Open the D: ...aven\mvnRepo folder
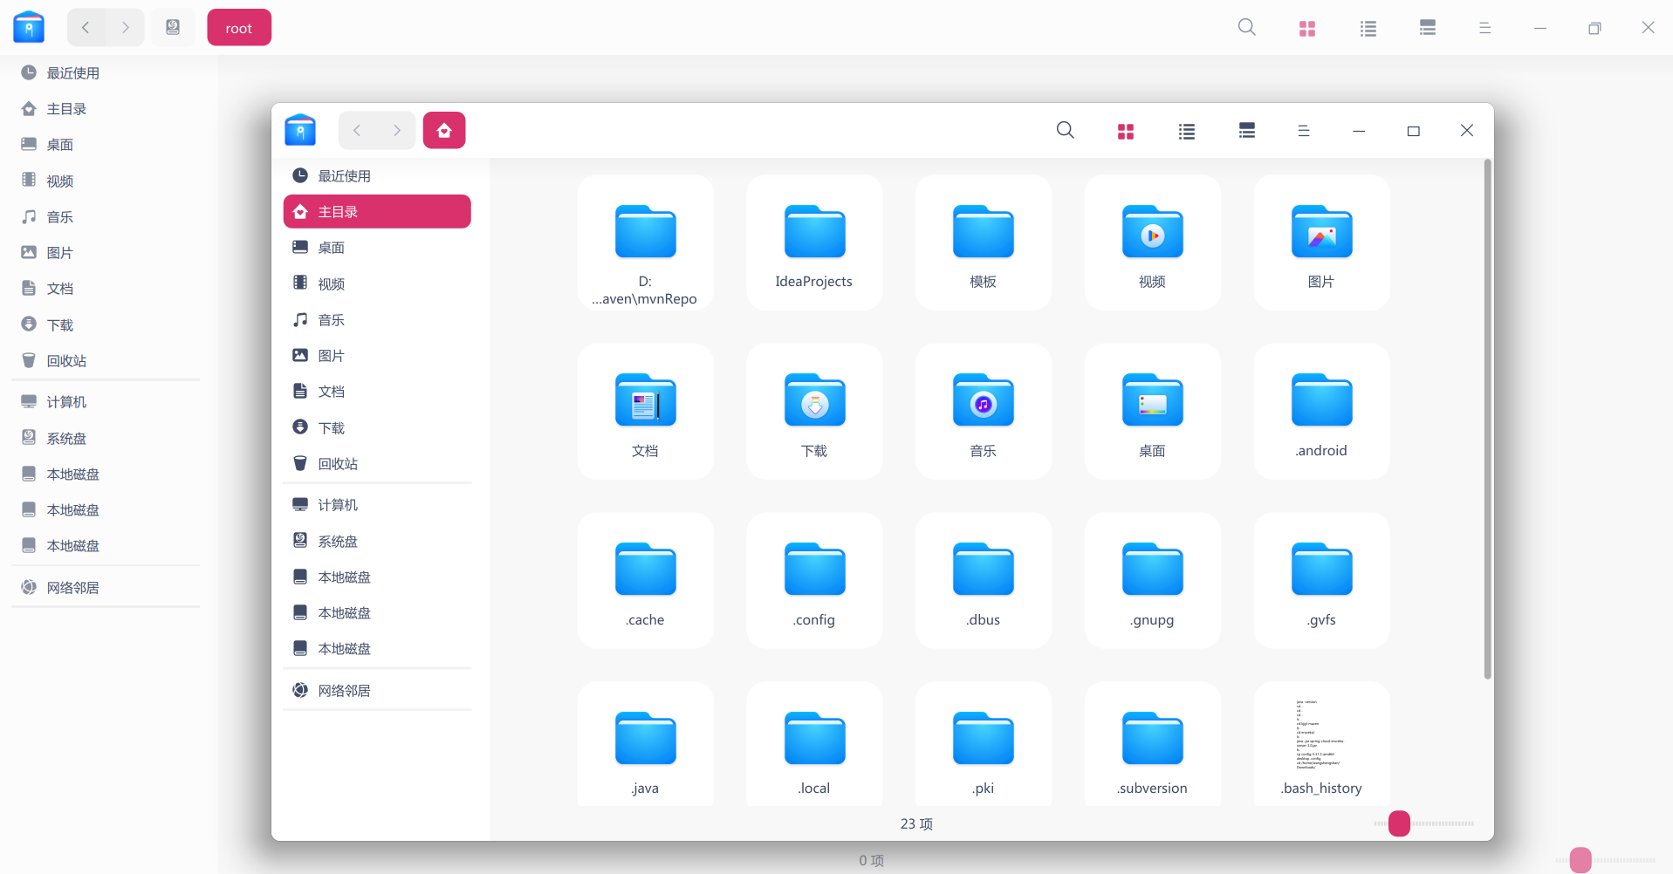Viewport: 1673px width, 874px height. coord(645,242)
